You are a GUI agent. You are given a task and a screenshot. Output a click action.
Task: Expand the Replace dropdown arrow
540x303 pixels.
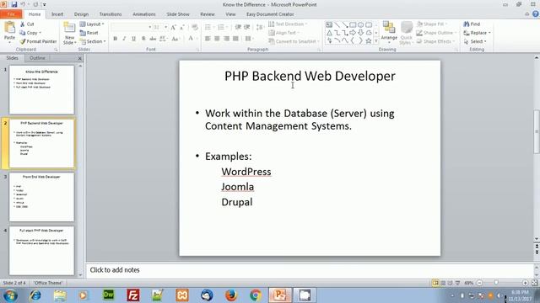pos(489,33)
